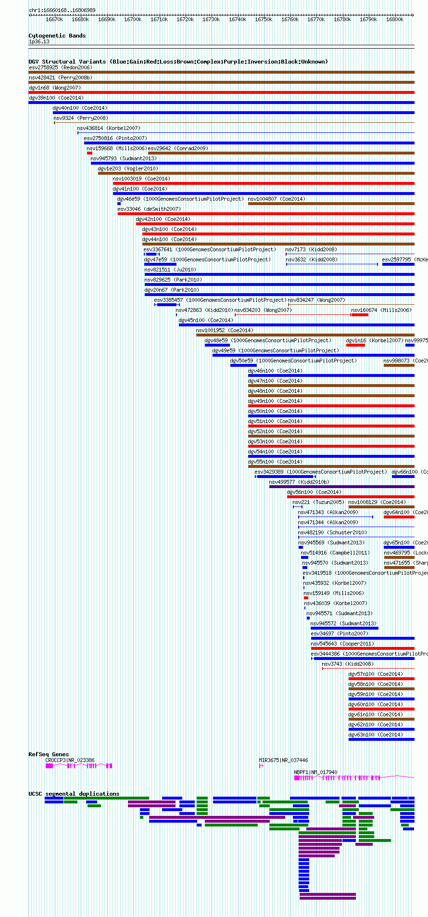Click nsv3743 (Kidd2008) label
Screen dimensions: 428x917
pyautogui.click(x=348, y=664)
